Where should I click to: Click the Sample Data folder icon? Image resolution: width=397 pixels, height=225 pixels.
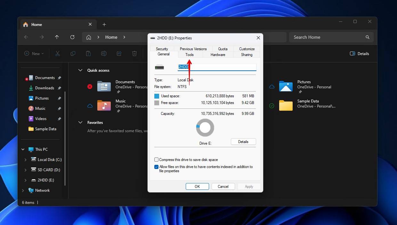(x=286, y=105)
